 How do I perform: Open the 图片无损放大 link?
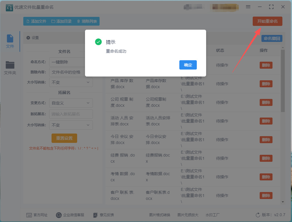(x=188, y=215)
